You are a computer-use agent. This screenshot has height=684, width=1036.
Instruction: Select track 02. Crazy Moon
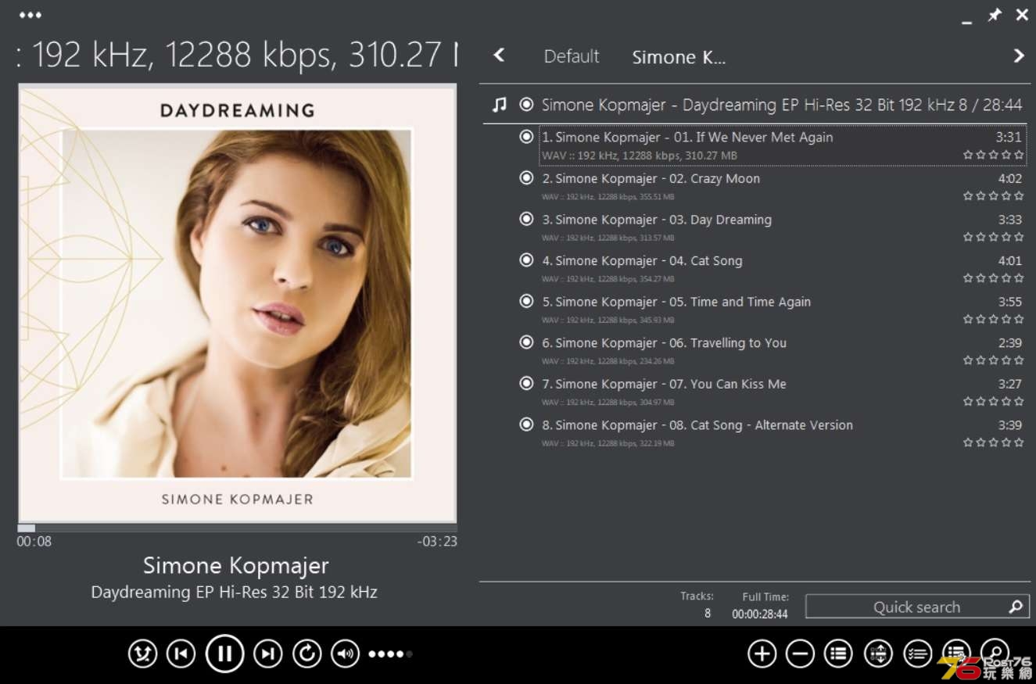tap(782, 186)
